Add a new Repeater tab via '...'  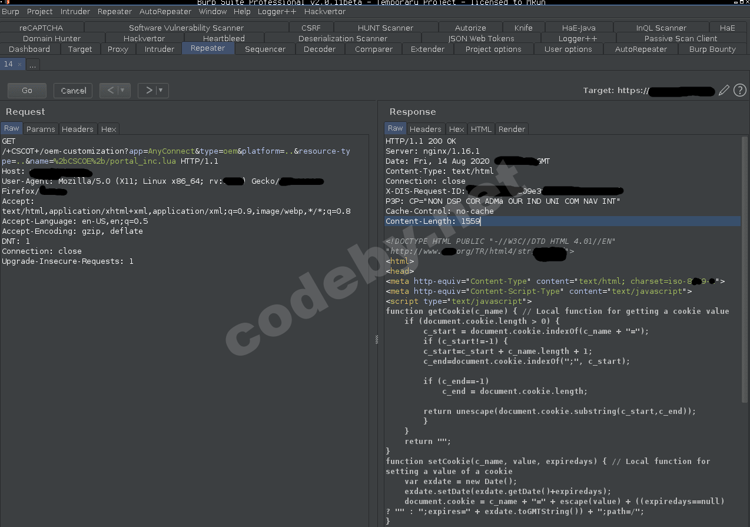point(32,65)
